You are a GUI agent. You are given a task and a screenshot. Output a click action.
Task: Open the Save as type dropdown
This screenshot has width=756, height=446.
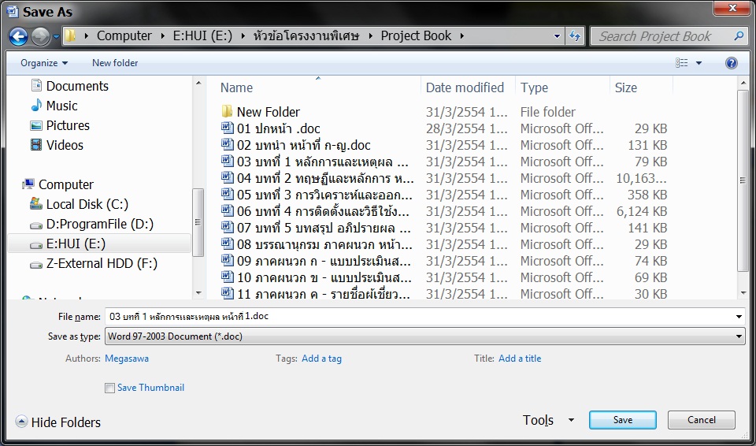pos(425,336)
